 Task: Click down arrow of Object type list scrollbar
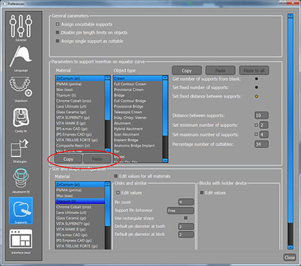165,160
